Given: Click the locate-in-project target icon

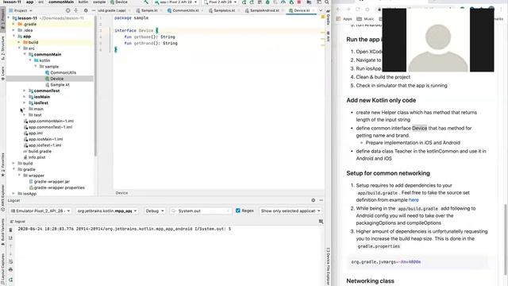Looking at the screenshot, I should [x=67, y=10].
